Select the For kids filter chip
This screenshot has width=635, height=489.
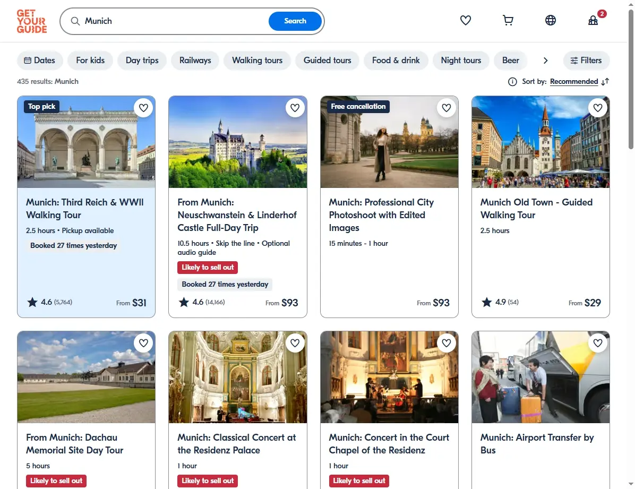click(90, 61)
